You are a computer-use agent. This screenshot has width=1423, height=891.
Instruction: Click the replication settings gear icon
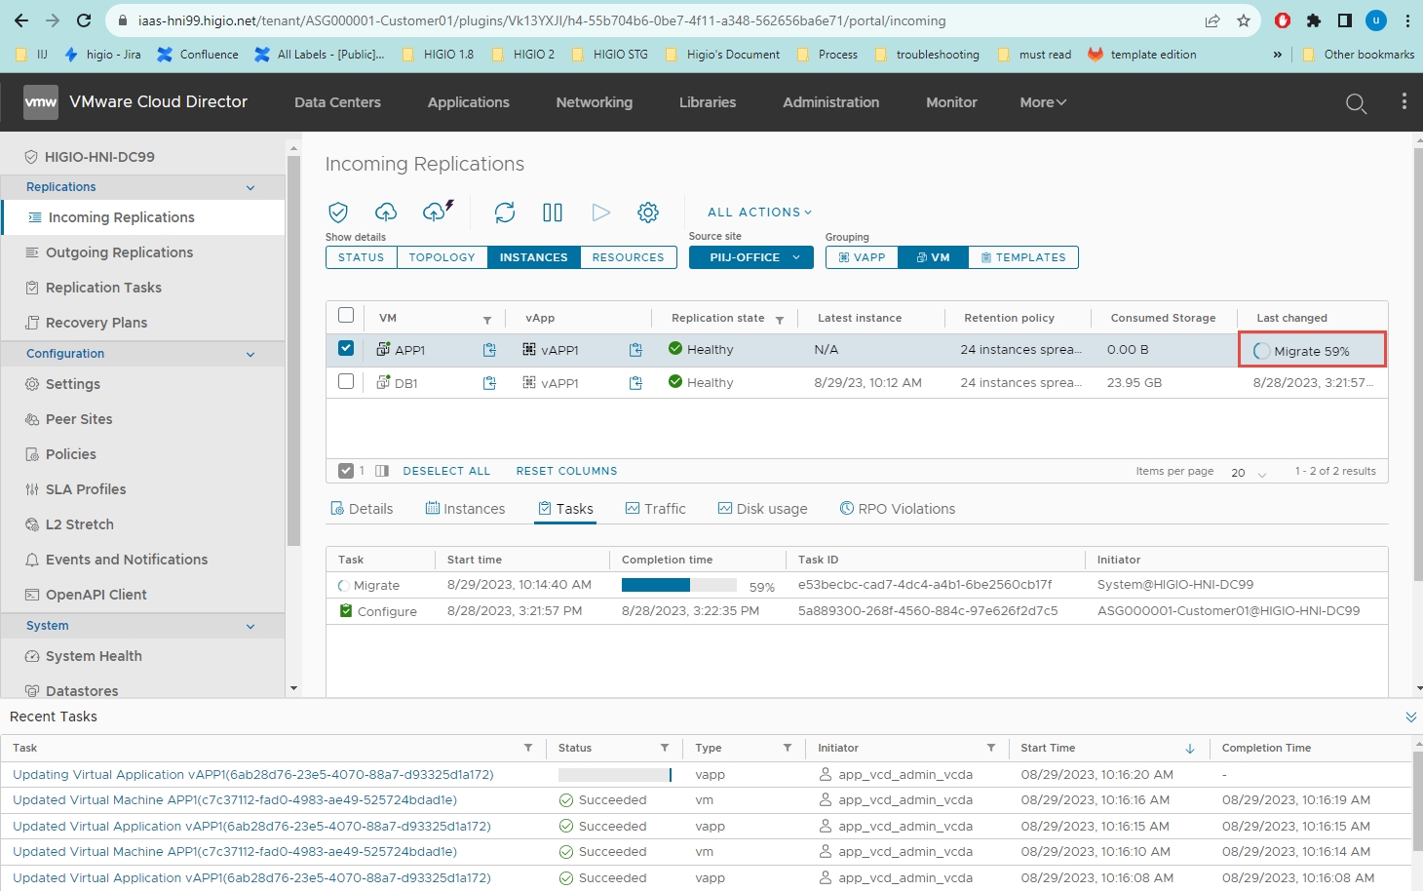pyautogui.click(x=648, y=213)
